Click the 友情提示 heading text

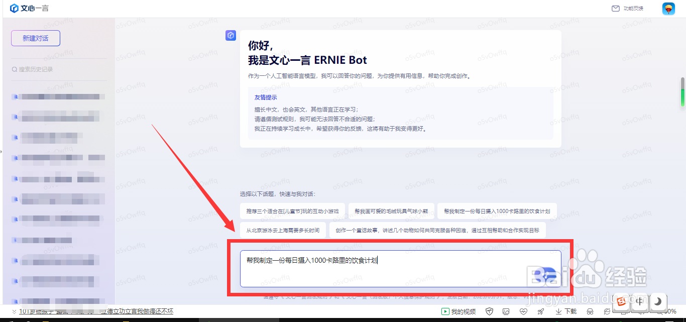point(266,97)
